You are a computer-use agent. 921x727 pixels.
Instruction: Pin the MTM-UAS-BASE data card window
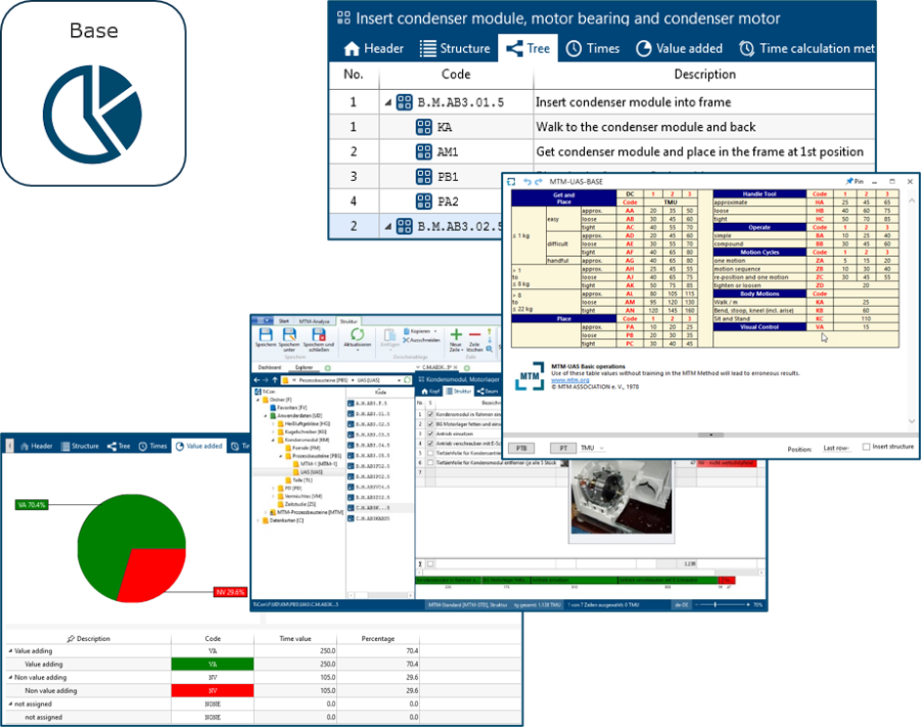tap(855, 182)
